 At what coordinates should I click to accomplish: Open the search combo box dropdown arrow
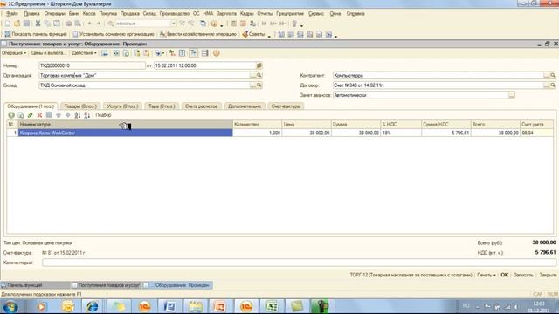(173, 24)
